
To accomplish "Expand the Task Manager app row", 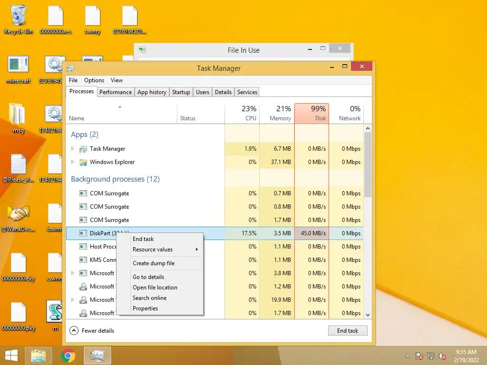I will [72, 149].
